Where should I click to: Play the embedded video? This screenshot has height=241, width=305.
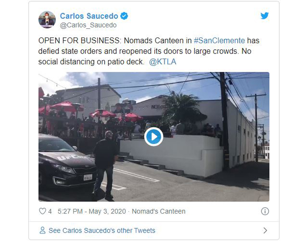pos(154,137)
